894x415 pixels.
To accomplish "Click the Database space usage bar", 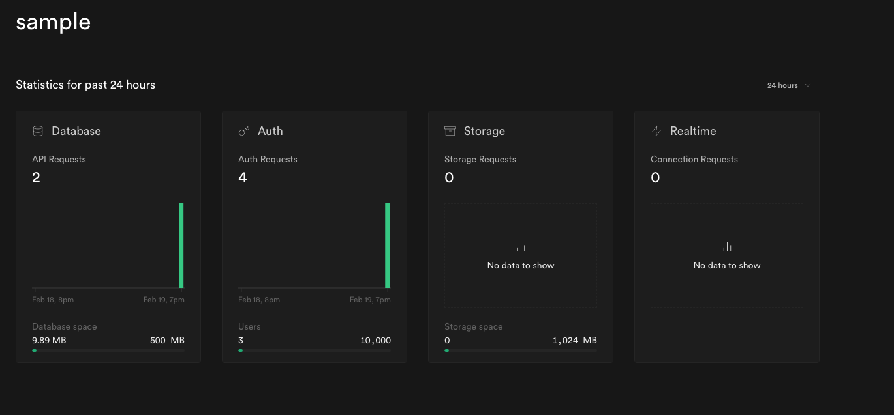I will pos(108,351).
